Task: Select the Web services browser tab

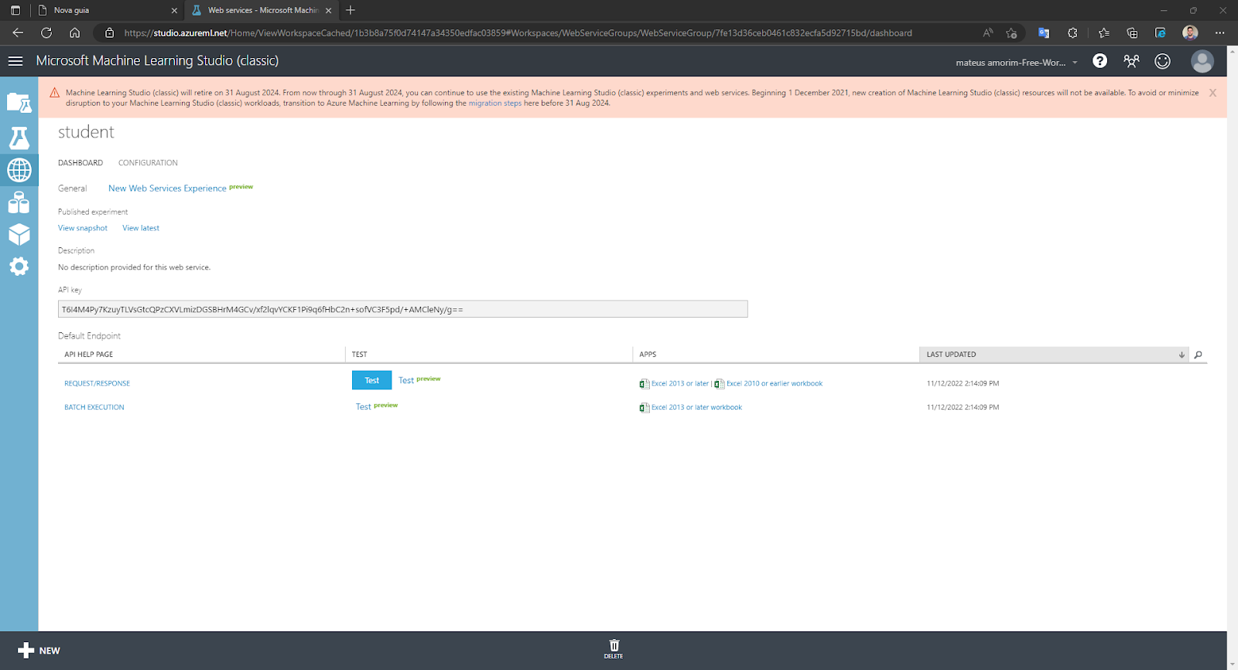Action: [262, 10]
